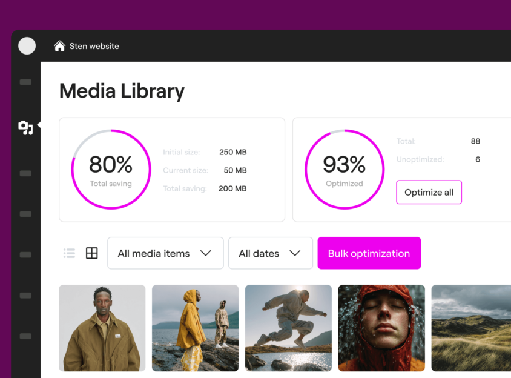
Task: Open the media library sidebar icon
Action: (25, 127)
